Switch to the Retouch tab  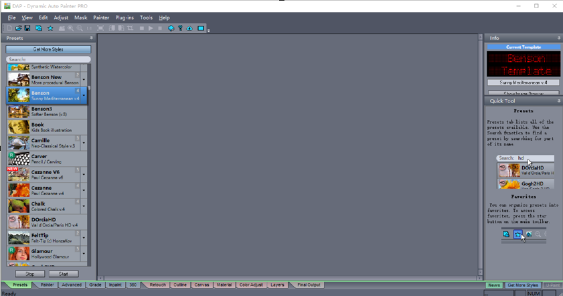(x=157, y=285)
